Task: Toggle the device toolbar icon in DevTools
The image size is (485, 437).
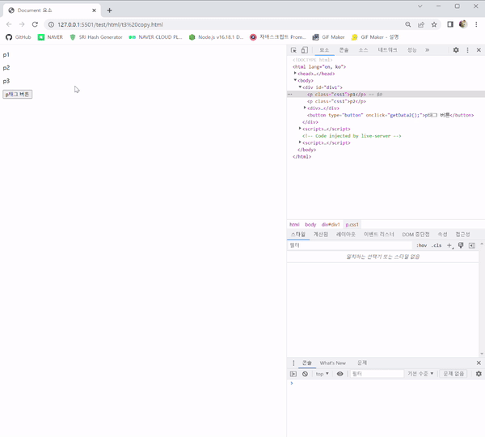Action: (305, 50)
